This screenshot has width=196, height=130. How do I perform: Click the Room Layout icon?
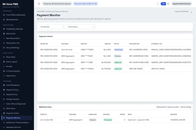tap(4, 62)
